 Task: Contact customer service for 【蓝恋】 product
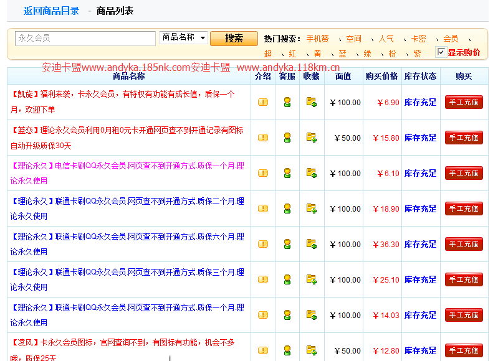click(x=287, y=138)
